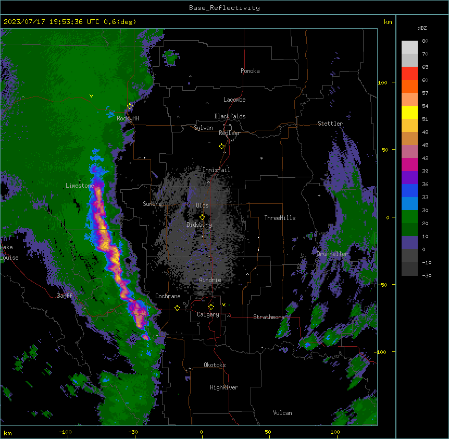Viewport: 449px width, 439px height.
Task: Select the Olds town label
Action: pyautogui.click(x=202, y=205)
